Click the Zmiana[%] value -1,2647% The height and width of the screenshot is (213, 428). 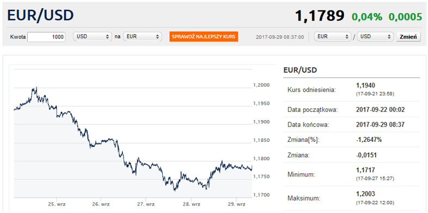point(369,140)
